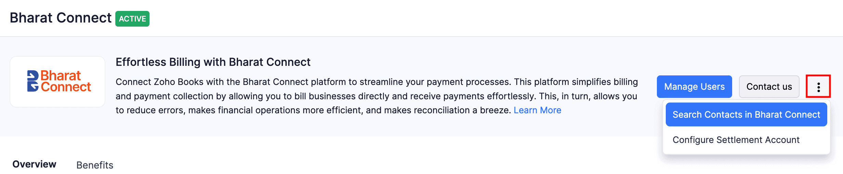843x174 pixels.
Task: Click the green ACTIVE status badge
Action: [x=132, y=19]
